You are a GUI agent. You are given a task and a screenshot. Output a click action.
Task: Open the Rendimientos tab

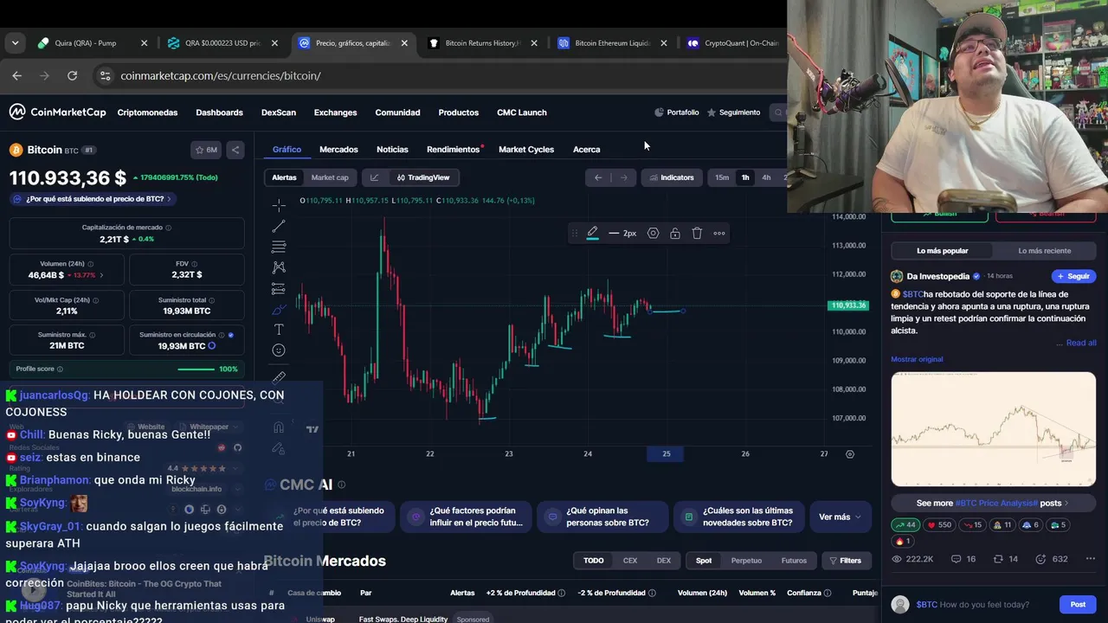coord(454,150)
